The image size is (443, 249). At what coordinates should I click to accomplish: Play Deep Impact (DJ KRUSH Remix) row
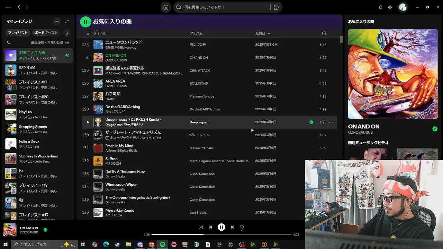88,122
